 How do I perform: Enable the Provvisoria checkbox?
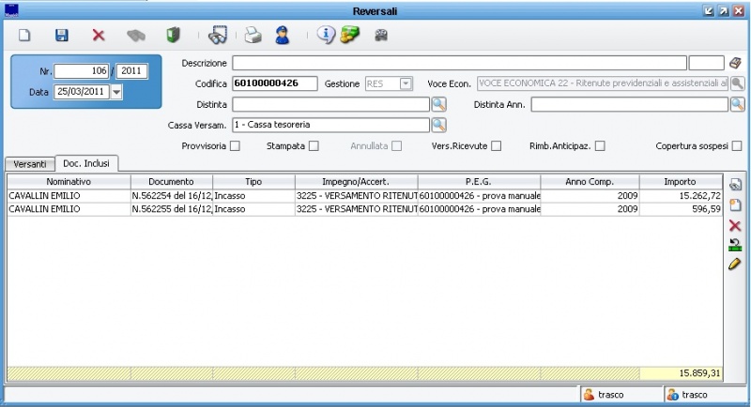(235, 146)
